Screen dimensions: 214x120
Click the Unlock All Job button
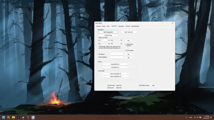point(108,35)
